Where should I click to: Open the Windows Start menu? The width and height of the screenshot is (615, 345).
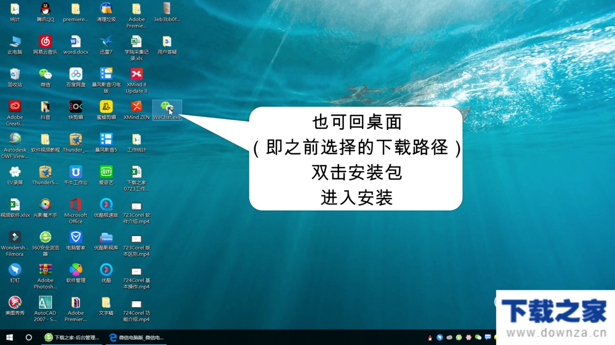pyautogui.click(x=10, y=337)
